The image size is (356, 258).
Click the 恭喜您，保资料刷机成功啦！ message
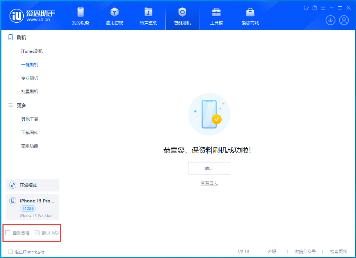pyautogui.click(x=207, y=150)
